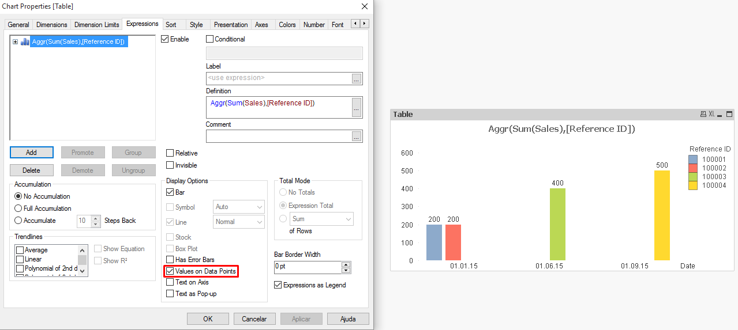Enable the Invisible checkbox

pos(170,165)
